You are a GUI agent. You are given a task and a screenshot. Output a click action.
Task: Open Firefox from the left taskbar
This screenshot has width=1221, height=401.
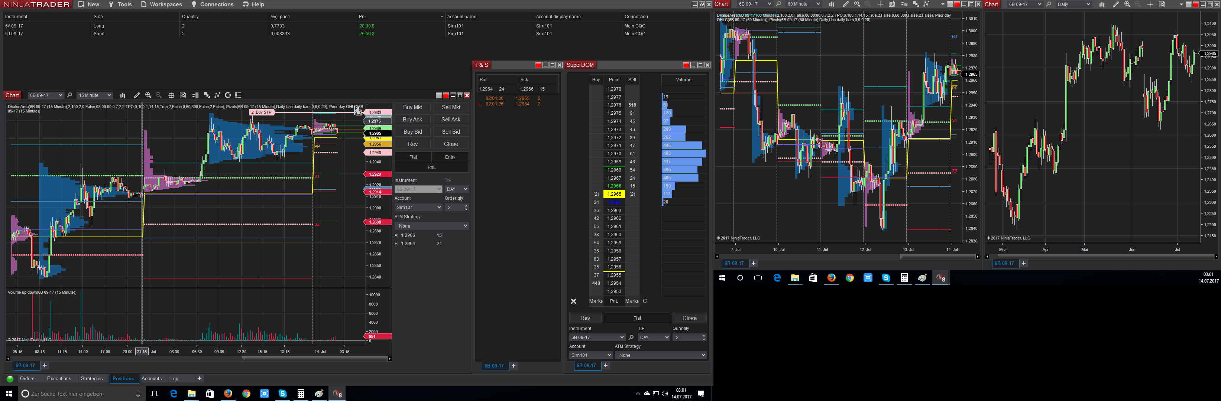tap(228, 394)
